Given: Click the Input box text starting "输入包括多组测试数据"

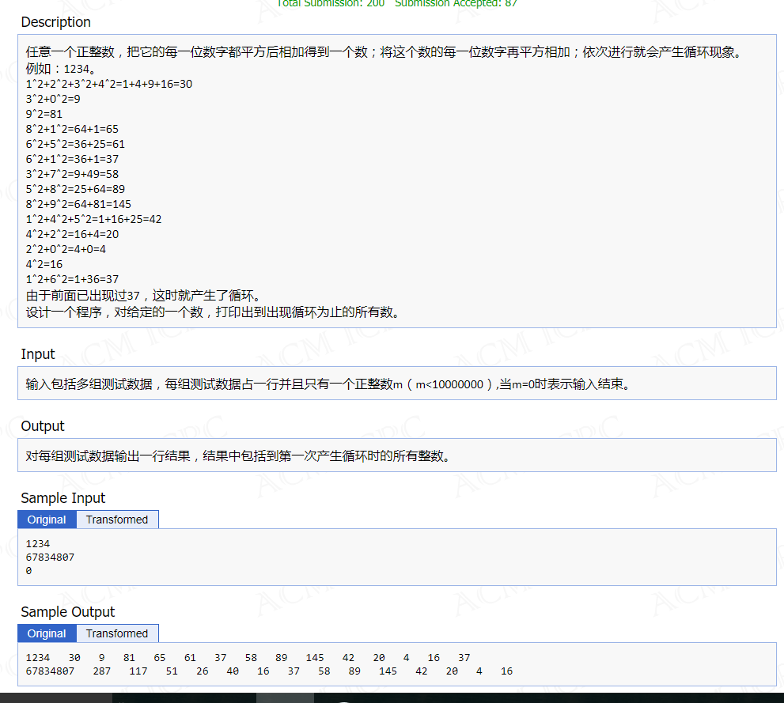Looking at the screenshot, I should click(x=328, y=384).
